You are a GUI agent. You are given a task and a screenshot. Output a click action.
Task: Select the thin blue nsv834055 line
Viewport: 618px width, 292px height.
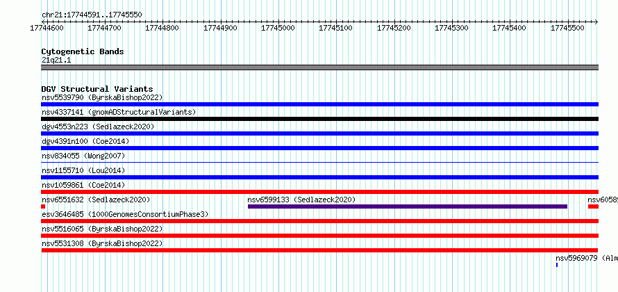[319, 162]
